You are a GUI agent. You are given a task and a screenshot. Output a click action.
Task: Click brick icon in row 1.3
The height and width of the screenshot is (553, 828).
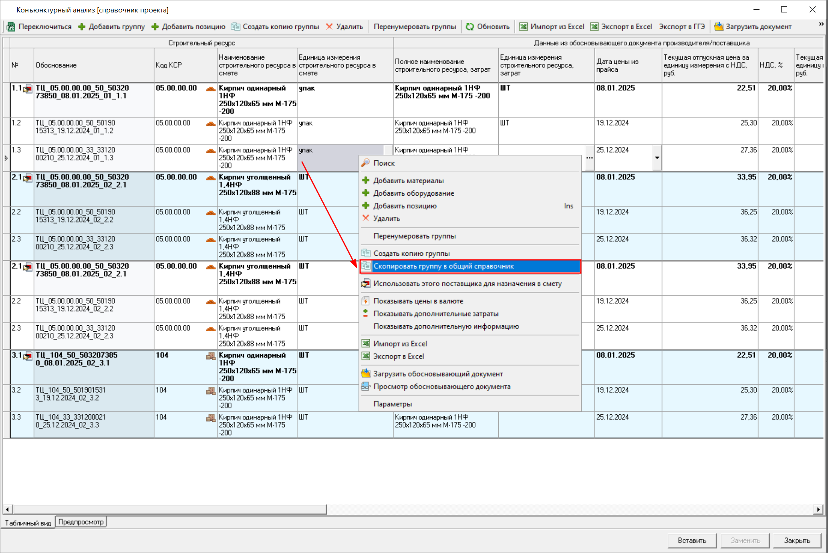point(211,150)
